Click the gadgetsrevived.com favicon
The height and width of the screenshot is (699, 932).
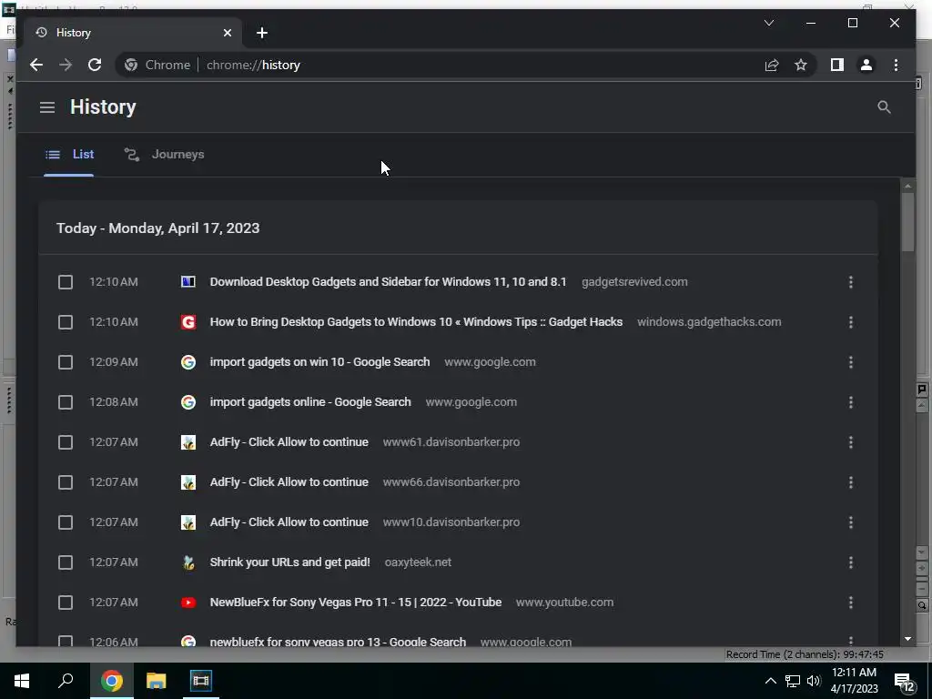(x=187, y=282)
